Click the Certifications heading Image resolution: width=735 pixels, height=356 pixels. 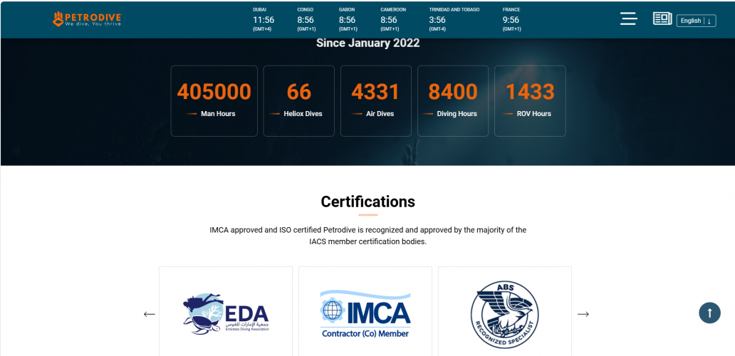[x=368, y=201]
